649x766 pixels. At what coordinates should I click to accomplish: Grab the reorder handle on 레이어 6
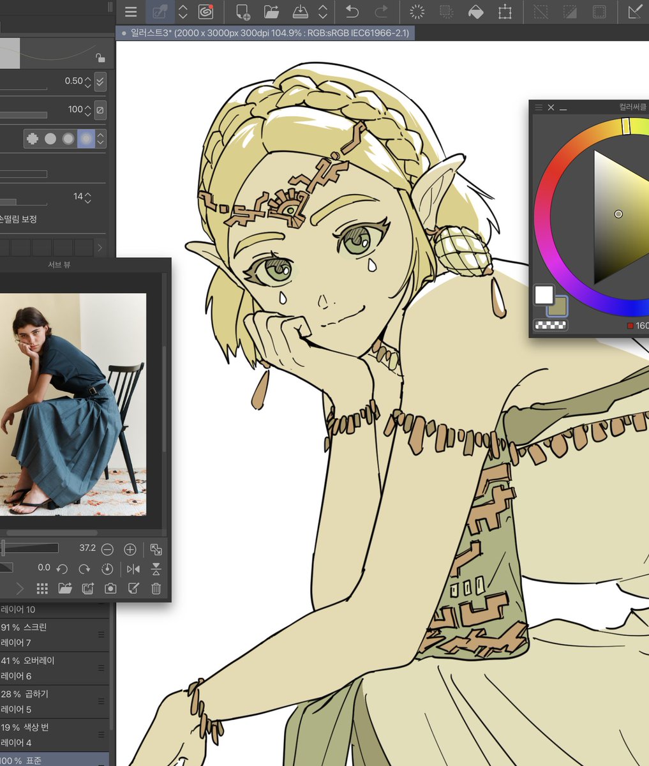pos(101,668)
